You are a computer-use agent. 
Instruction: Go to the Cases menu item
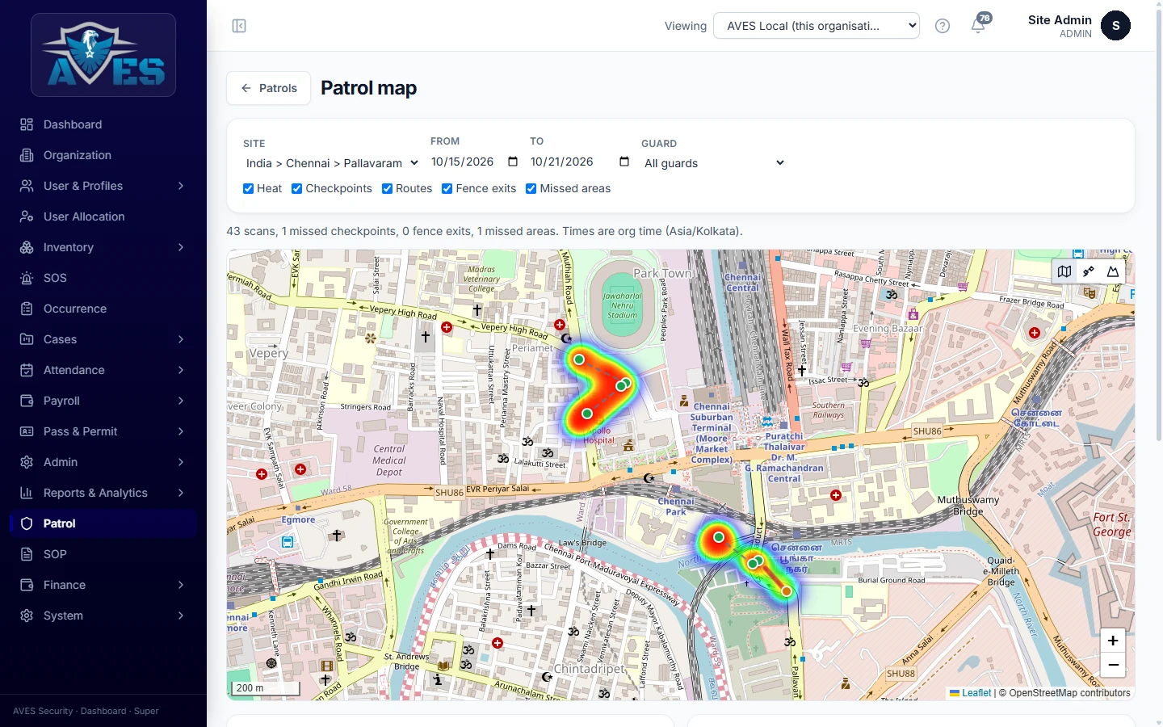tap(103, 339)
